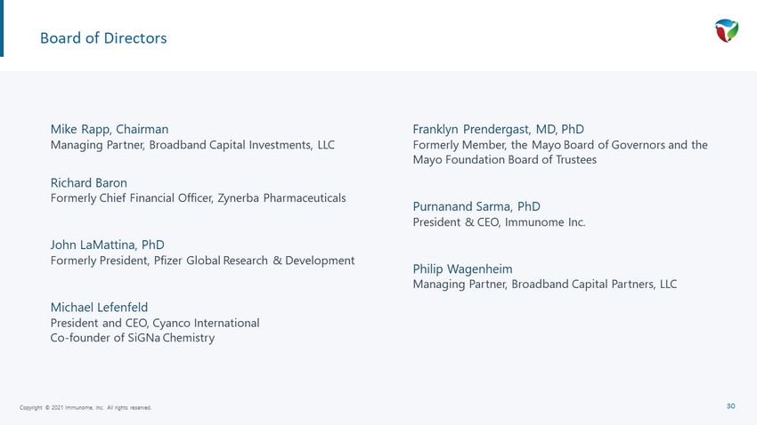The image size is (757, 425).
Task: Click the Board of Directors title
Action: pos(103,38)
